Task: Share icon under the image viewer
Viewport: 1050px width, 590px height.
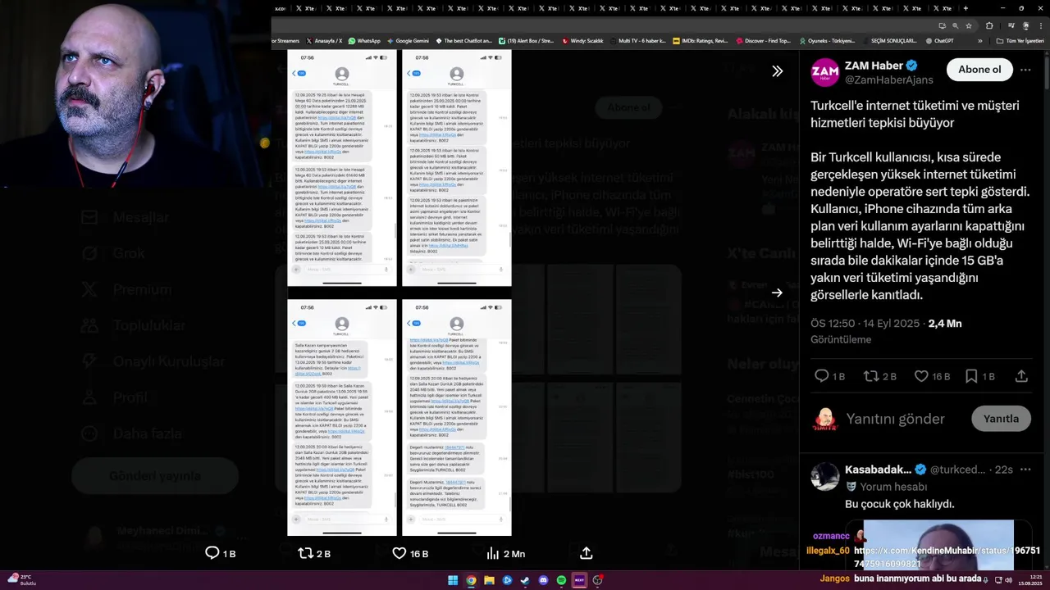Action: click(587, 553)
